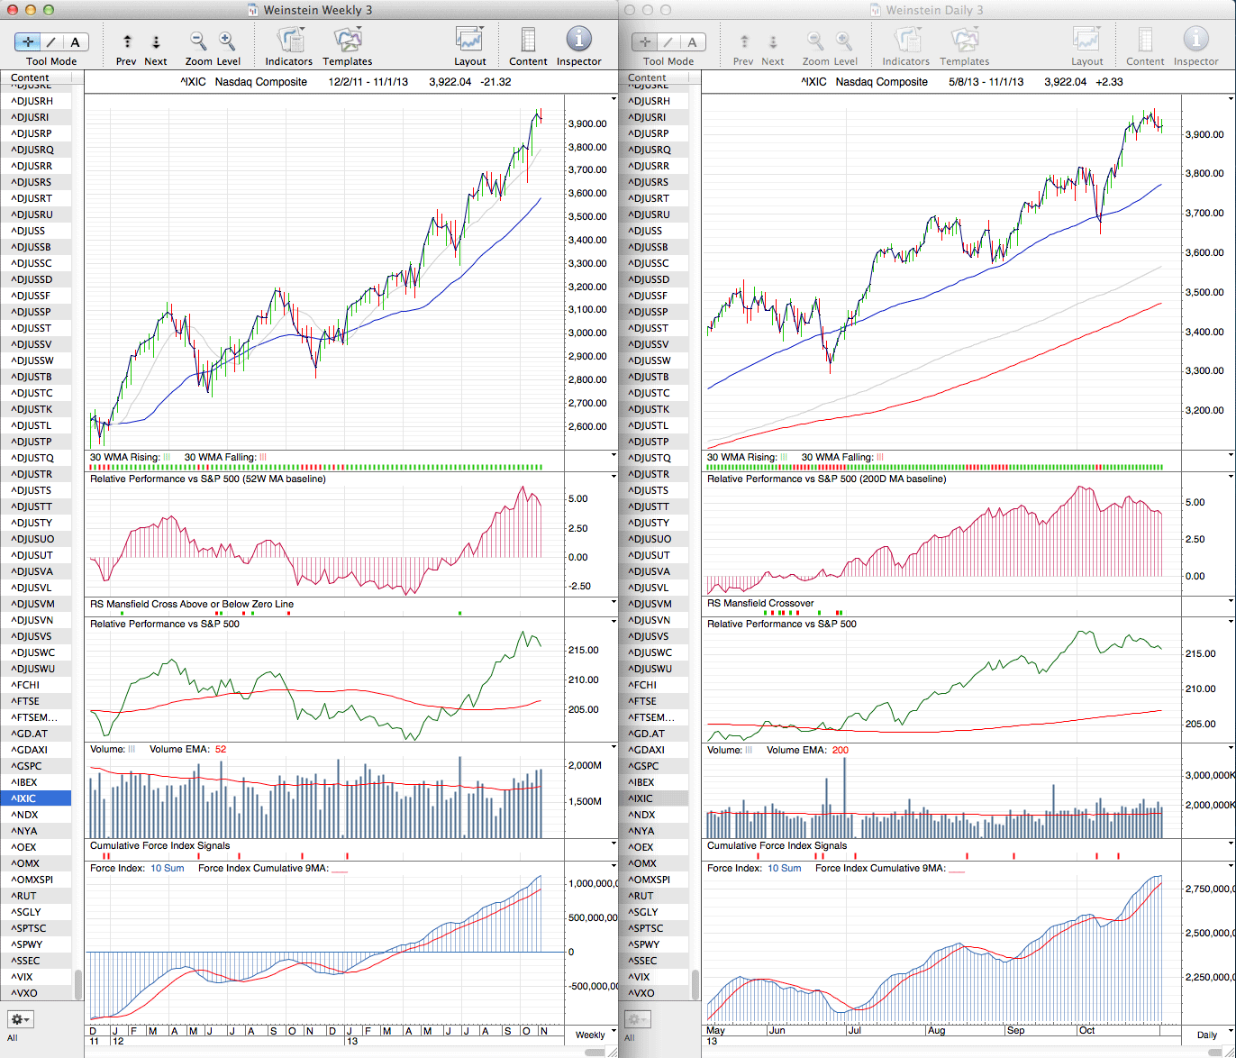Screen dimensions: 1236x1058
Task: Open the Templates dropdown
Action: [x=347, y=40]
